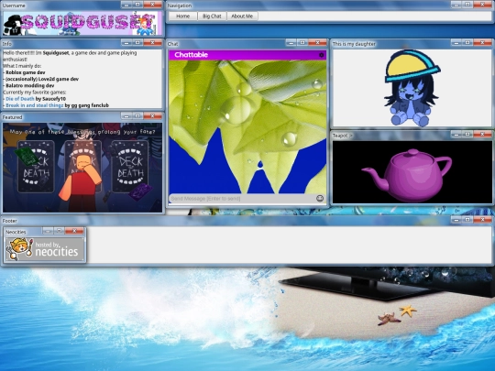
Task: Focus the Send Message chat field
Action: coord(242,199)
